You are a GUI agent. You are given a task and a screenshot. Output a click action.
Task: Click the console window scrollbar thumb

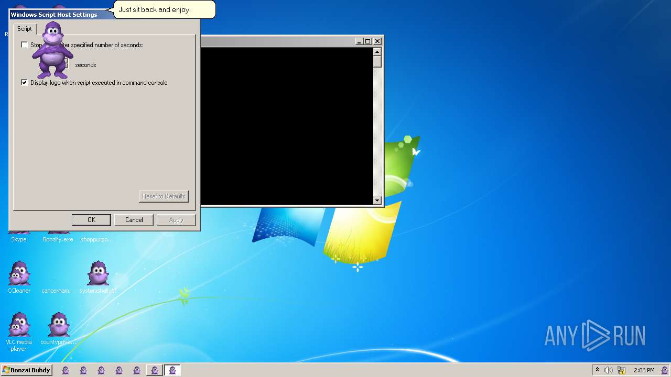pyautogui.click(x=377, y=61)
